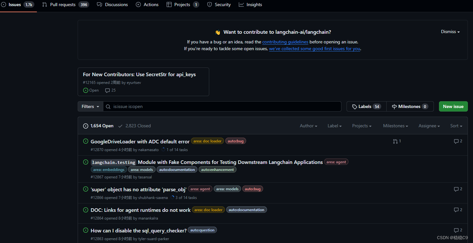Open pinned issue about SecretStr for api_keys
This screenshot has height=243, width=473.
[139, 74]
